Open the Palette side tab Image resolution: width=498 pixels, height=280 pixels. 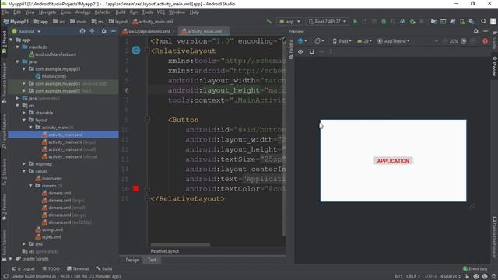pyautogui.click(x=290, y=50)
